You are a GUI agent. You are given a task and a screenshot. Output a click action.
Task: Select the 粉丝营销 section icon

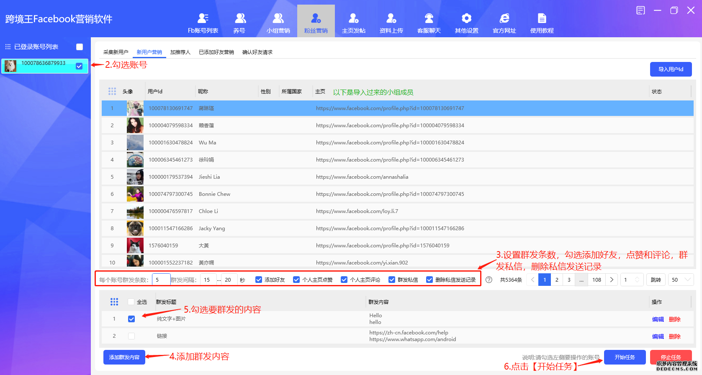click(x=316, y=18)
